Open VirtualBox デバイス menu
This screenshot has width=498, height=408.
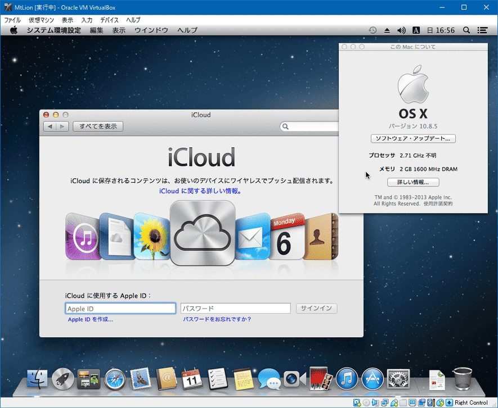point(109,20)
